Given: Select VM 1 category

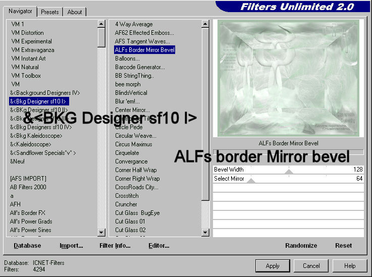Looking at the screenshot, I should point(18,24).
